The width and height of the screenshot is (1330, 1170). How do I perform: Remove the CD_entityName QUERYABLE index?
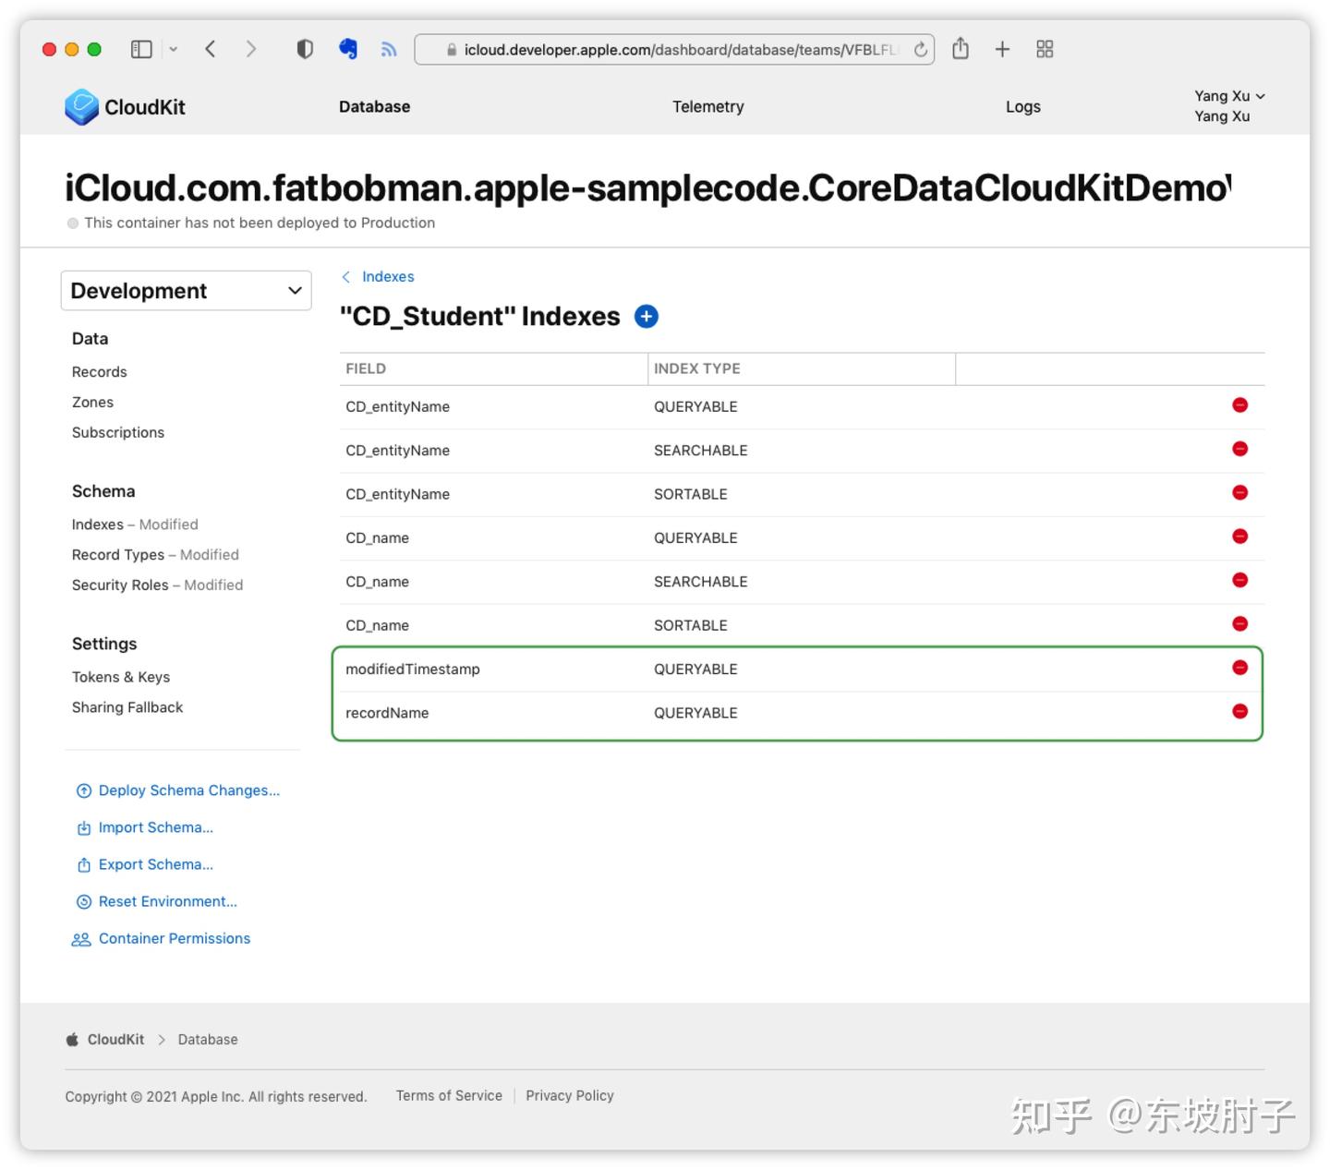pos(1239,405)
